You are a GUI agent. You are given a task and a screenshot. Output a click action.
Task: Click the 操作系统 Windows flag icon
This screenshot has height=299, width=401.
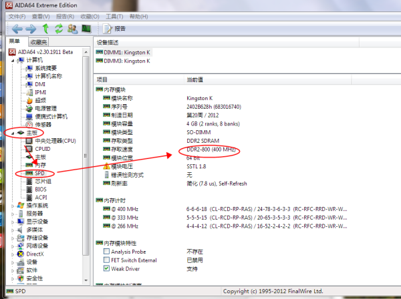tap(21, 206)
